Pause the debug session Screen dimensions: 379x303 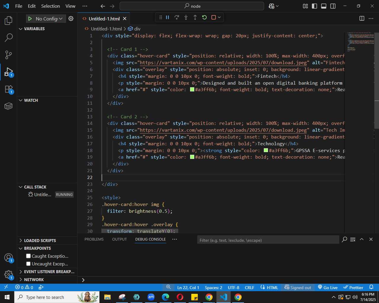(x=168, y=17)
